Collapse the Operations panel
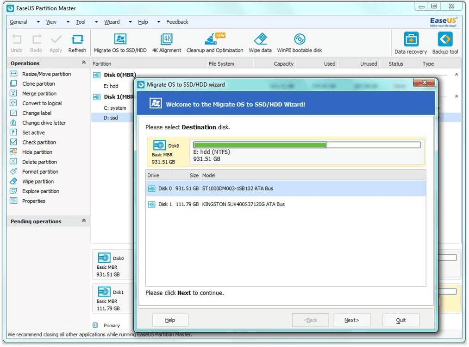This screenshot has width=469, height=347. point(84,63)
